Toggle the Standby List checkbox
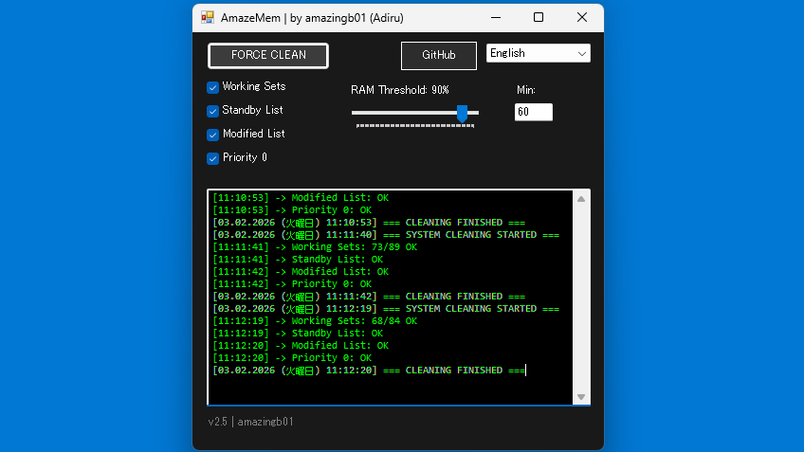 pyautogui.click(x=213, y=111)
